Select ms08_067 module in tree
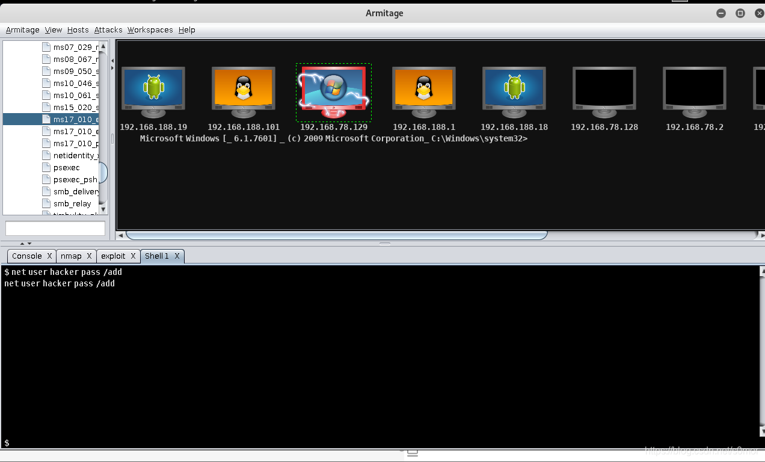Screen dimensions: 765x462 tap(71, 59)
